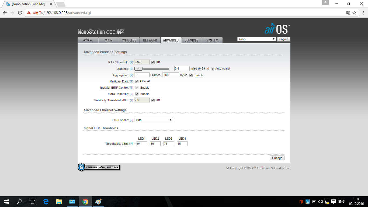Click the browser Back arrow

click(x=5, y=13)
